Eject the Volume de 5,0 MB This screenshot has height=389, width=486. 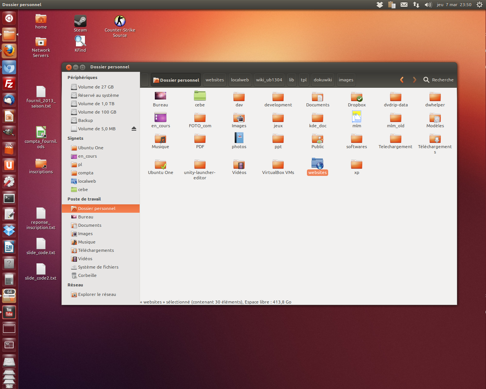pos(134,129)
